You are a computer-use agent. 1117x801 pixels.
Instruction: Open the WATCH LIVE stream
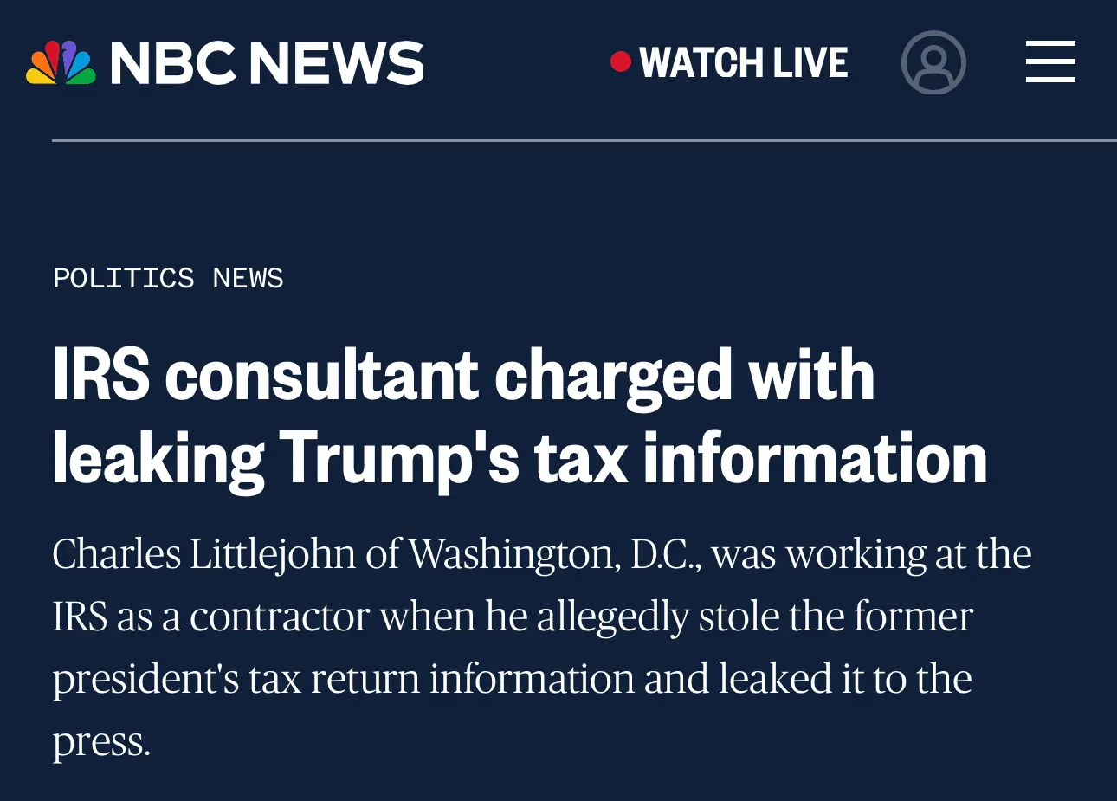click(743, 63)
